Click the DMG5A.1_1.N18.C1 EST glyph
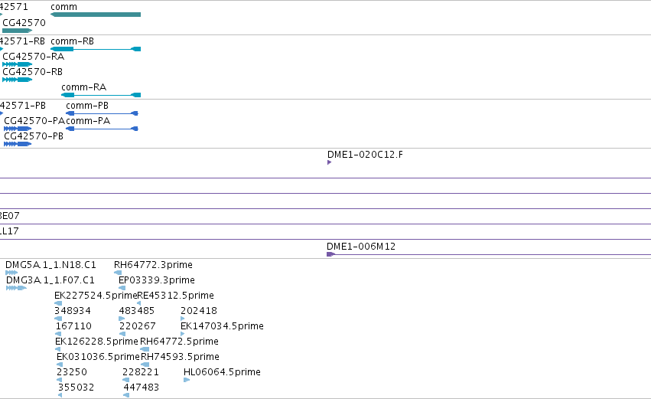The height and width of the screenshot is (399, 651). pos(11,273)
